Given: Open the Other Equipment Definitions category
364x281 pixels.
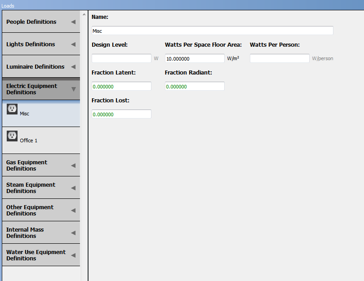Looking at the screenshot, I should [41, 210].
